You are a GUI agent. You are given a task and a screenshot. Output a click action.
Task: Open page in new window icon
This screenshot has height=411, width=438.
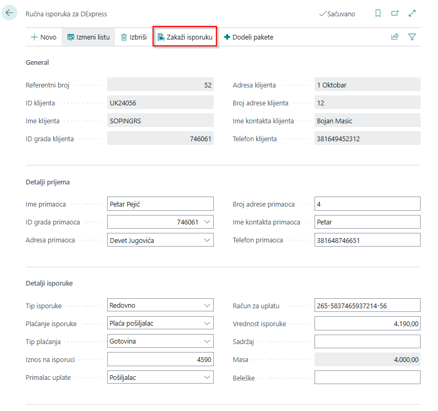coord(395,14)
